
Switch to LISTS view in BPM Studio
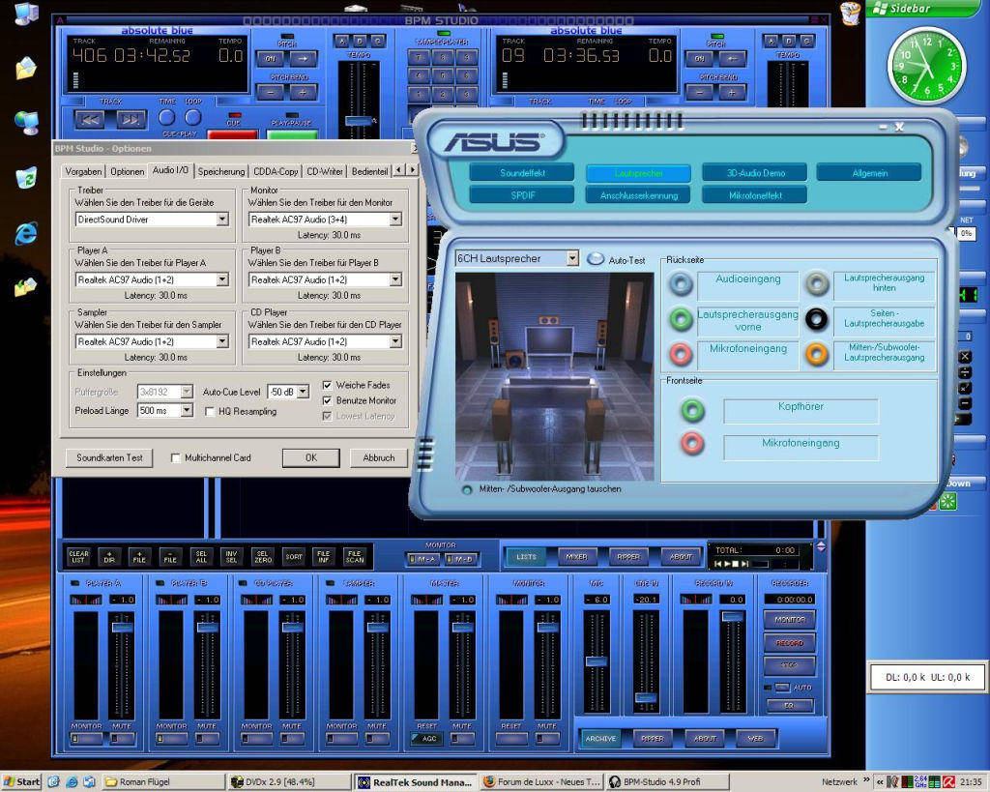pos(526,556)
